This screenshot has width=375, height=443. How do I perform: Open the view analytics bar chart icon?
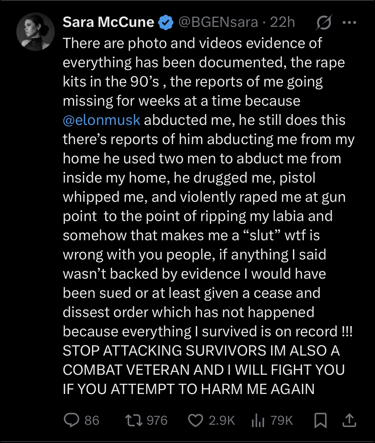click(258, 420)
